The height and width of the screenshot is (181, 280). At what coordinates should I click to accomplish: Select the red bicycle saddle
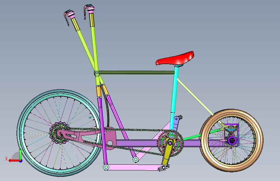tap(175, 59)
